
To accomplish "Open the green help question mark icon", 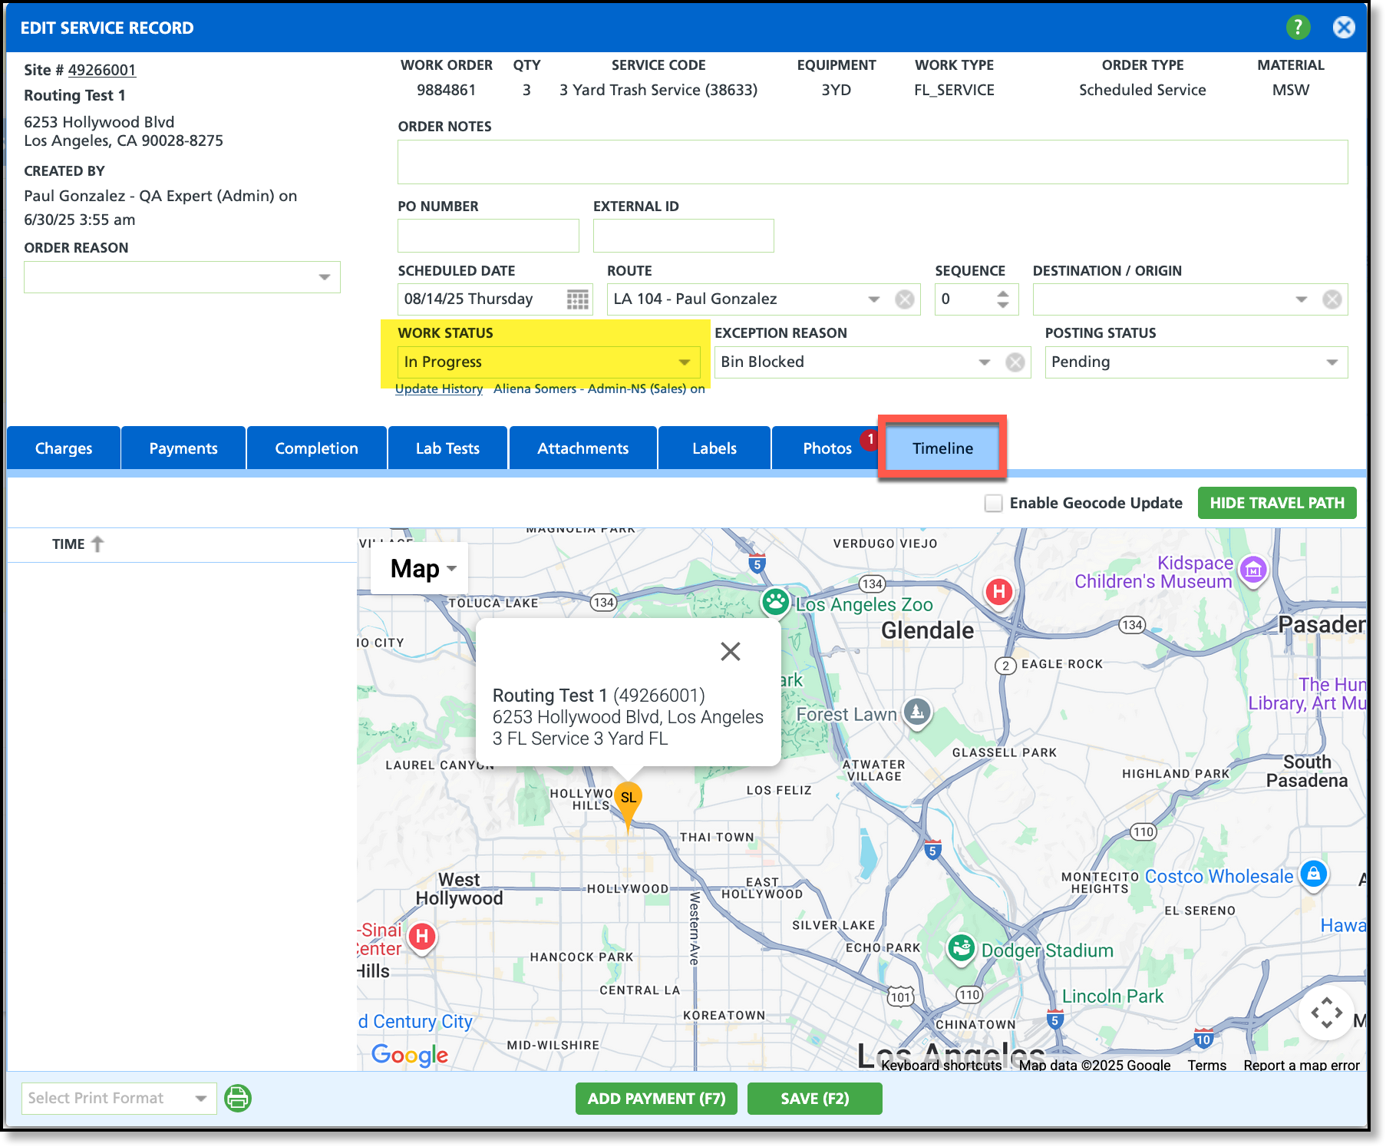I will tap(1298, 28).
